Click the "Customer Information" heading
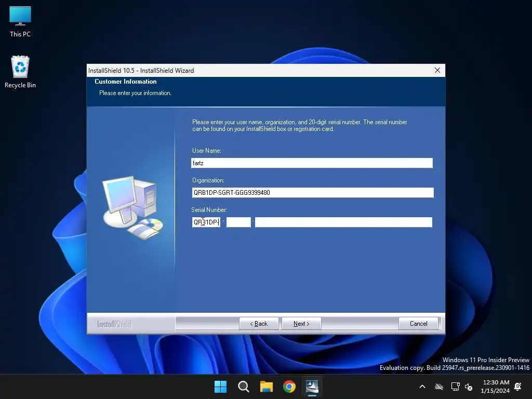Viewport: 532px width, 399px height. tap(126, 82)
